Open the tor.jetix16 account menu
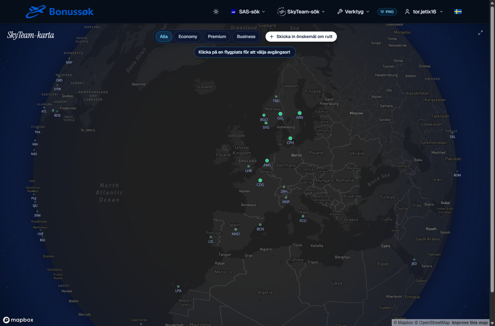 tap(424, 12)
